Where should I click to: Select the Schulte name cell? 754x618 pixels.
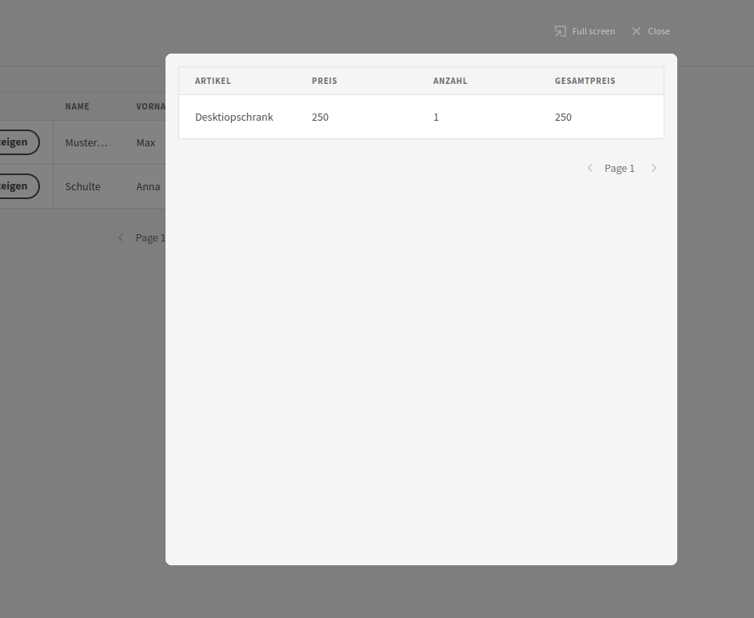[x=83, y=186]
